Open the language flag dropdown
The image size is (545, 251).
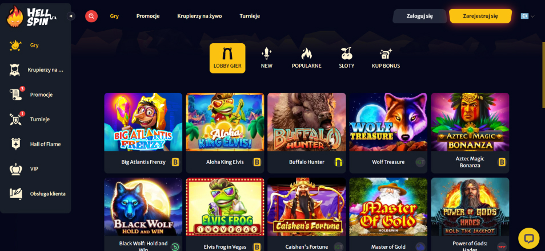click(x=527, y=16)
